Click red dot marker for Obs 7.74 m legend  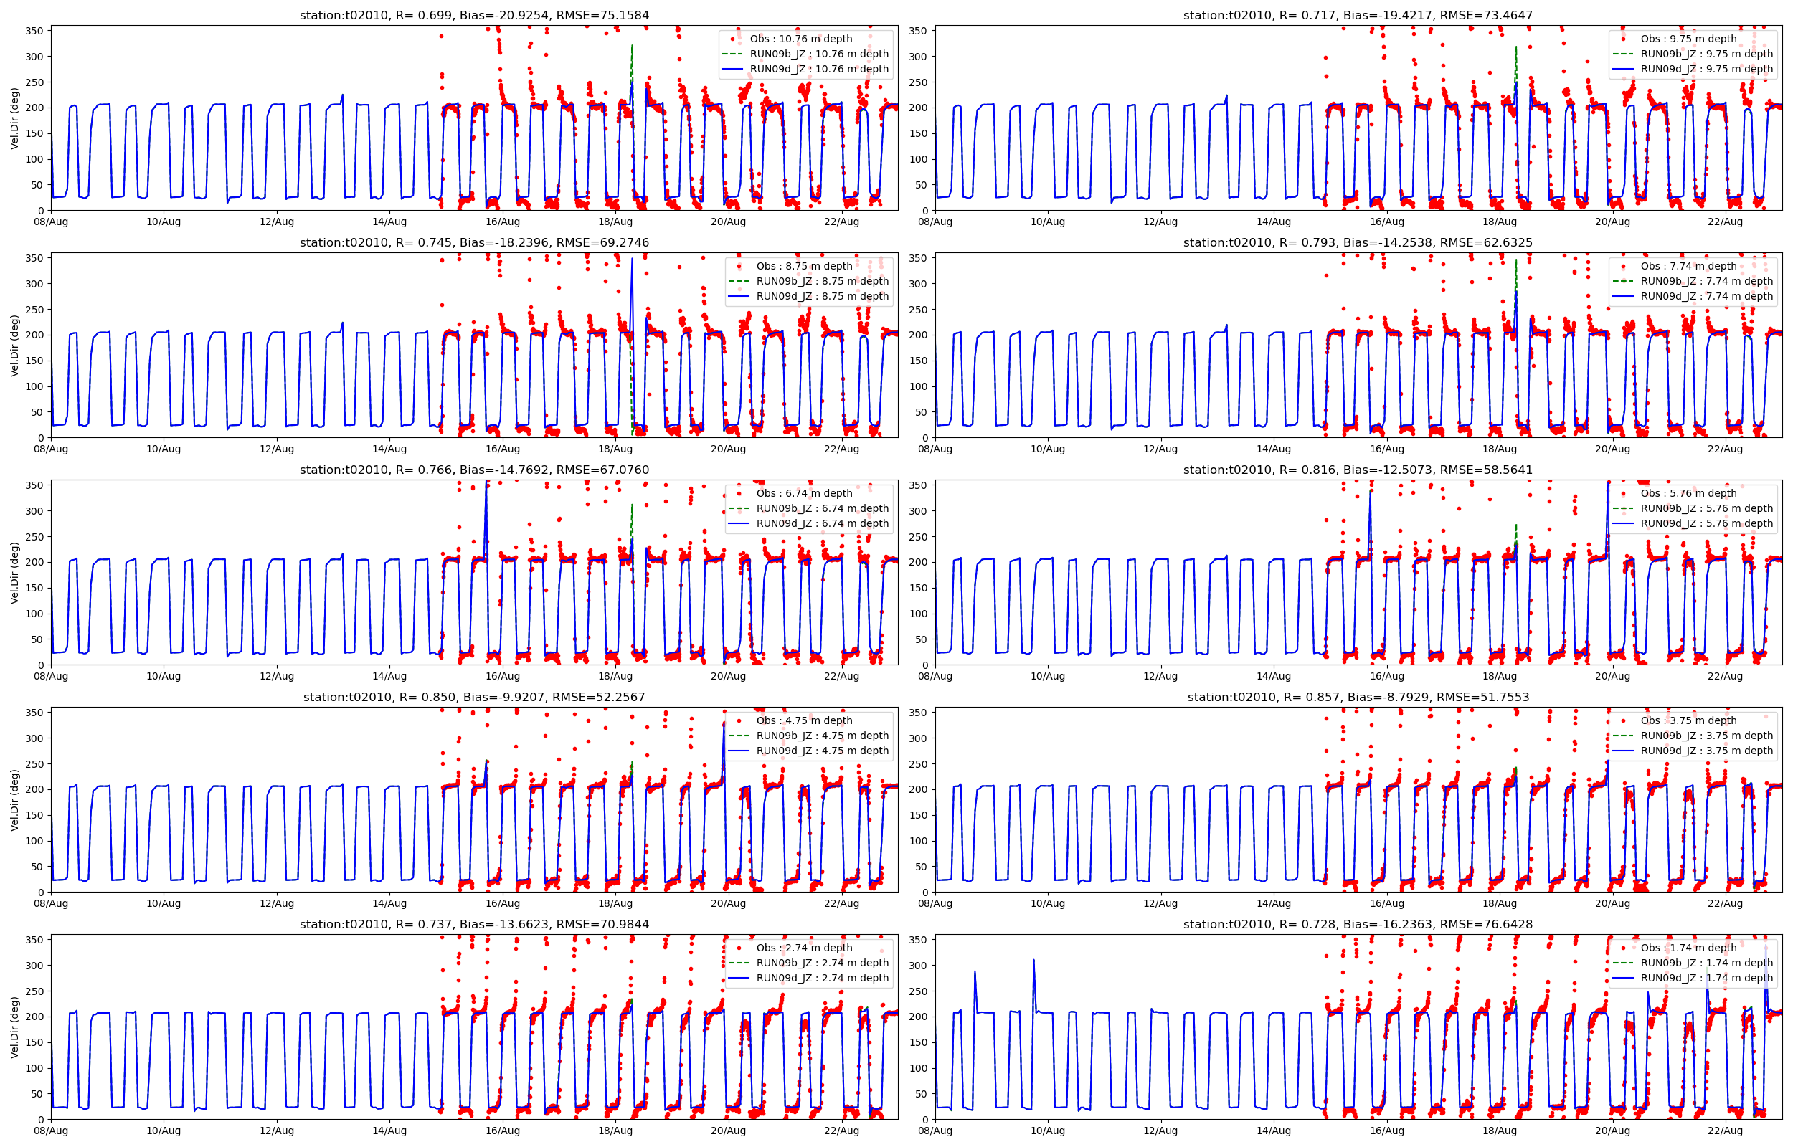[1623, 266]
